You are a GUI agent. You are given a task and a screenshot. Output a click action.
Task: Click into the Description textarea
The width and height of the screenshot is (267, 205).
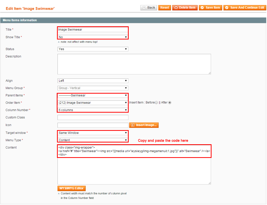tap(134, 64)
